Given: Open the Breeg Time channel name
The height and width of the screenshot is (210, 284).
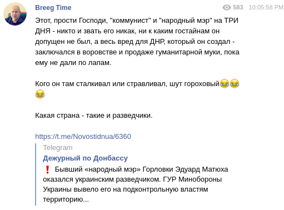Looking at the screenshot, I should (x=53, y=8).
